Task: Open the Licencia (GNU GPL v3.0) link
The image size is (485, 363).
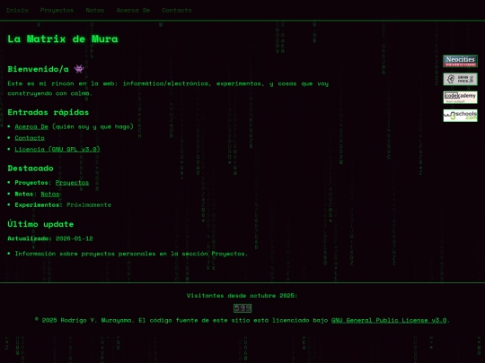Action: click(x=57, y=149)
